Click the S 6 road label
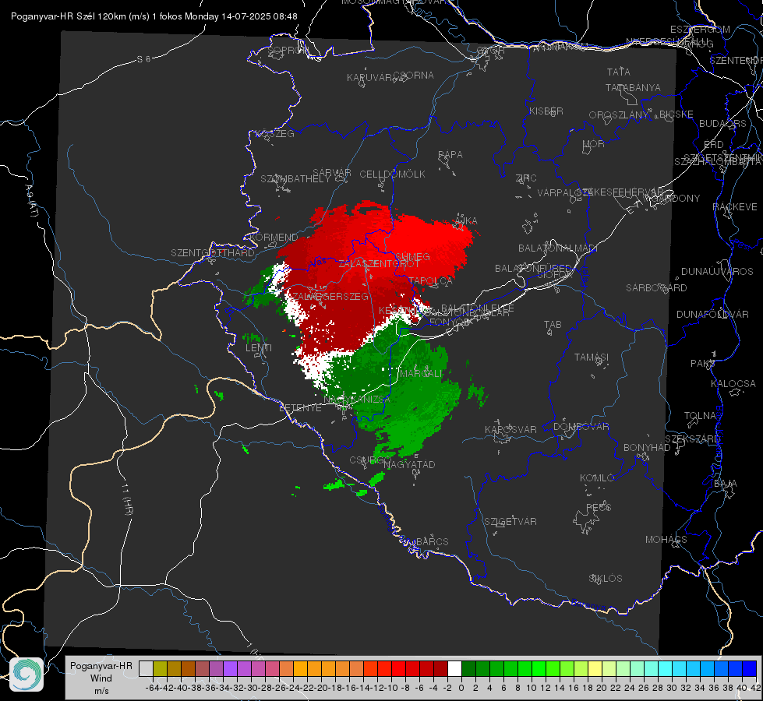Image resolution: width=763 pixels, height=701 pixels. point(143,59)
